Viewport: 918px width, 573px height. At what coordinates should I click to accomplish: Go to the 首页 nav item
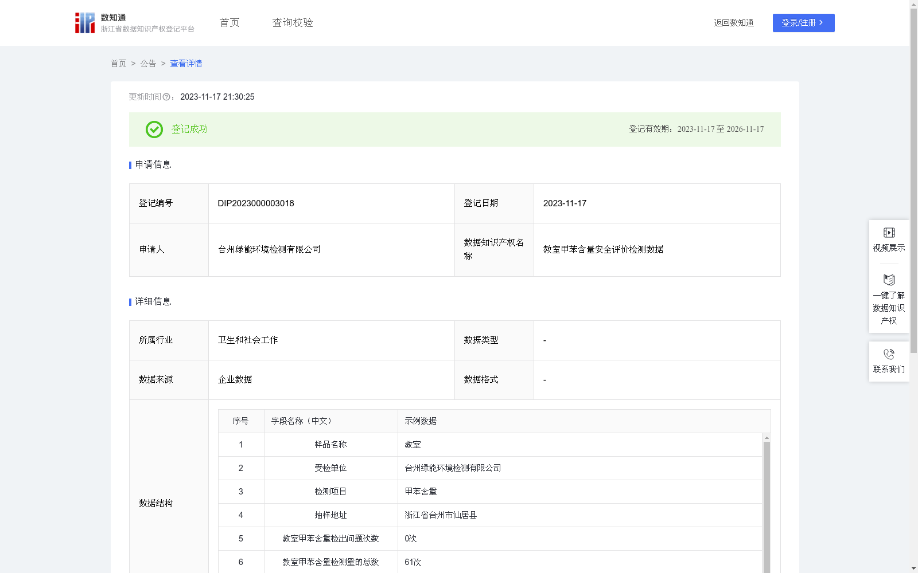click(x=229, y=23)
